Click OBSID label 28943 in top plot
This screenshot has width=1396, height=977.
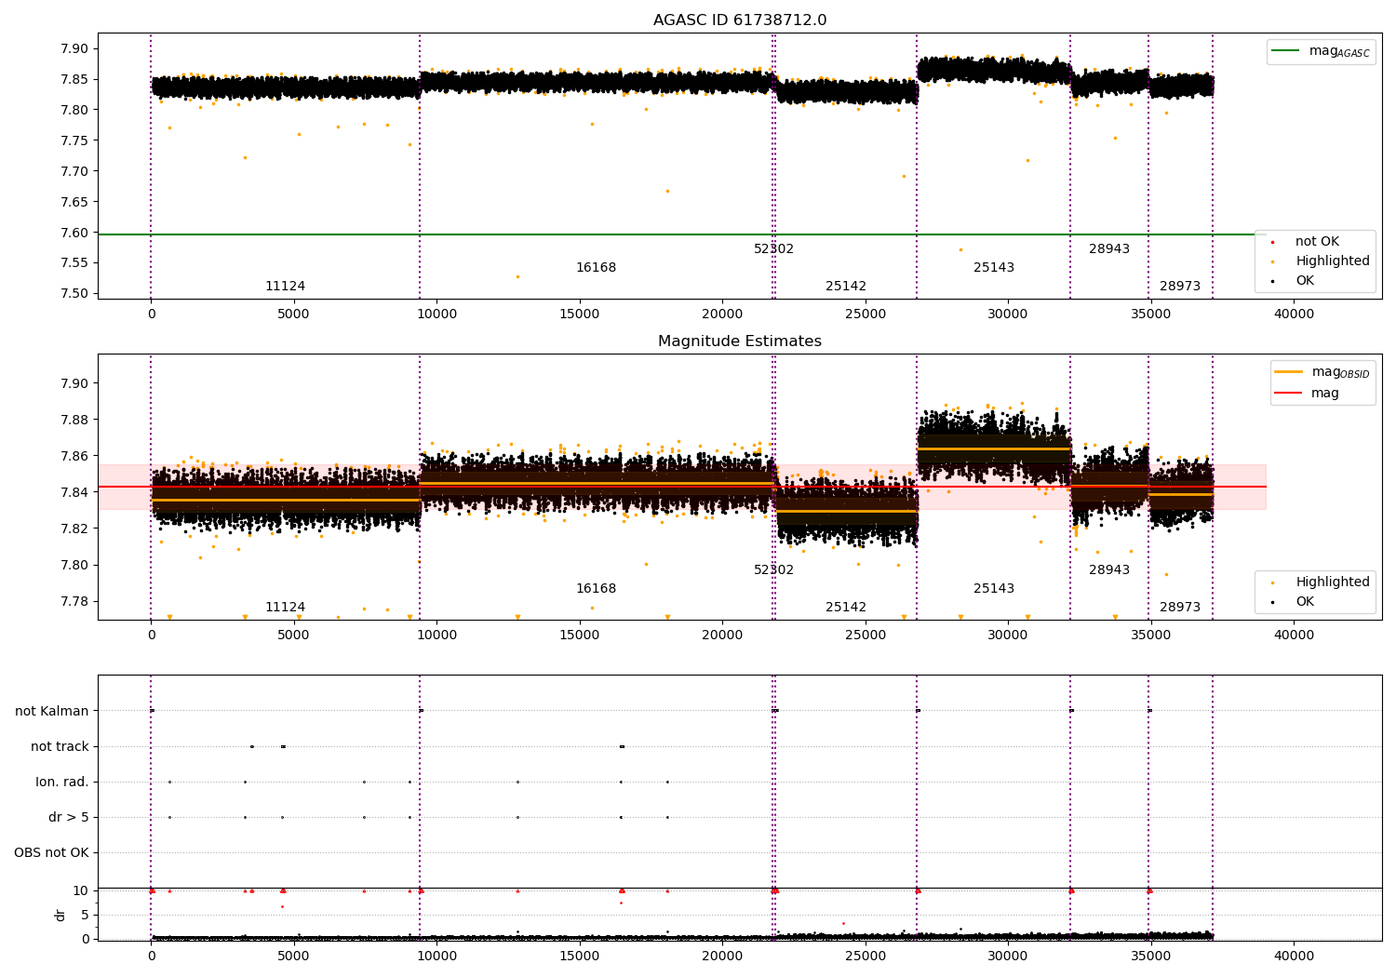tap(1109, 249)
